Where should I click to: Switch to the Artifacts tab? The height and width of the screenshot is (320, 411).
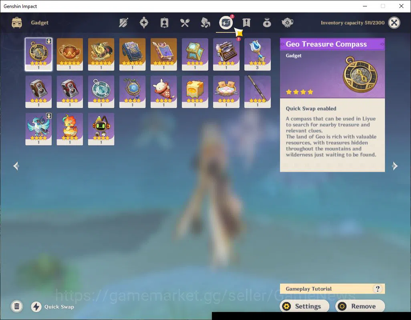point(144,23)
